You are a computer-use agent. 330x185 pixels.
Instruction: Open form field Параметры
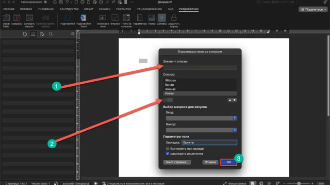click(x=140, y=20)
